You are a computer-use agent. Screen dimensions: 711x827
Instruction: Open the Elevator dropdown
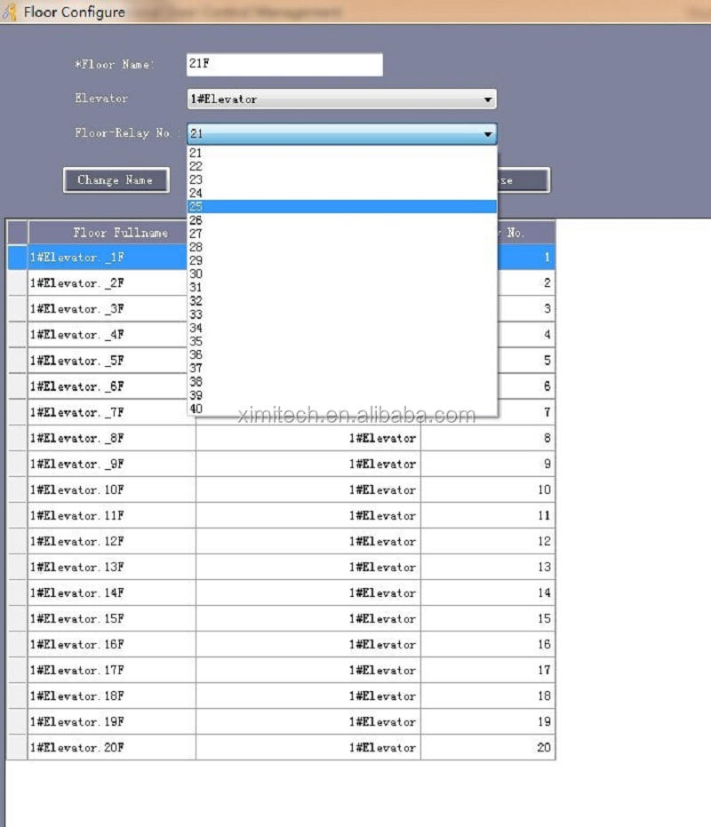point(341,99)
